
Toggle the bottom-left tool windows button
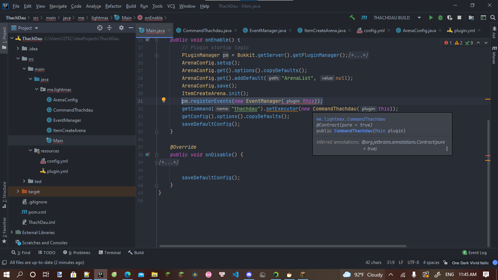(x=4, y=262)
